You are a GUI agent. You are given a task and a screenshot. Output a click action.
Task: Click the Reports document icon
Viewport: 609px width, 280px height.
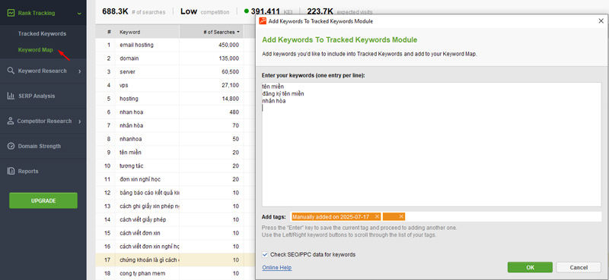pyautogui.click(x=11, y=171)
